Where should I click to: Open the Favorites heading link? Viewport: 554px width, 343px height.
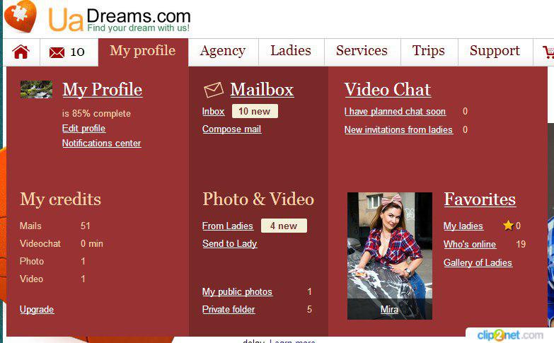(480, 199)
